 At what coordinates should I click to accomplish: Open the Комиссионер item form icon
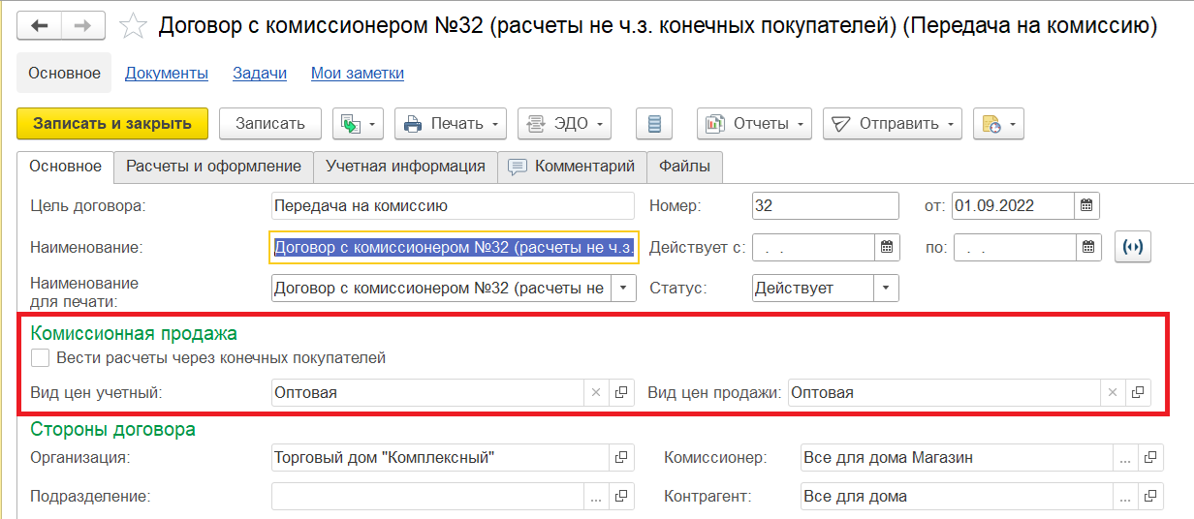click(1149, 457)
